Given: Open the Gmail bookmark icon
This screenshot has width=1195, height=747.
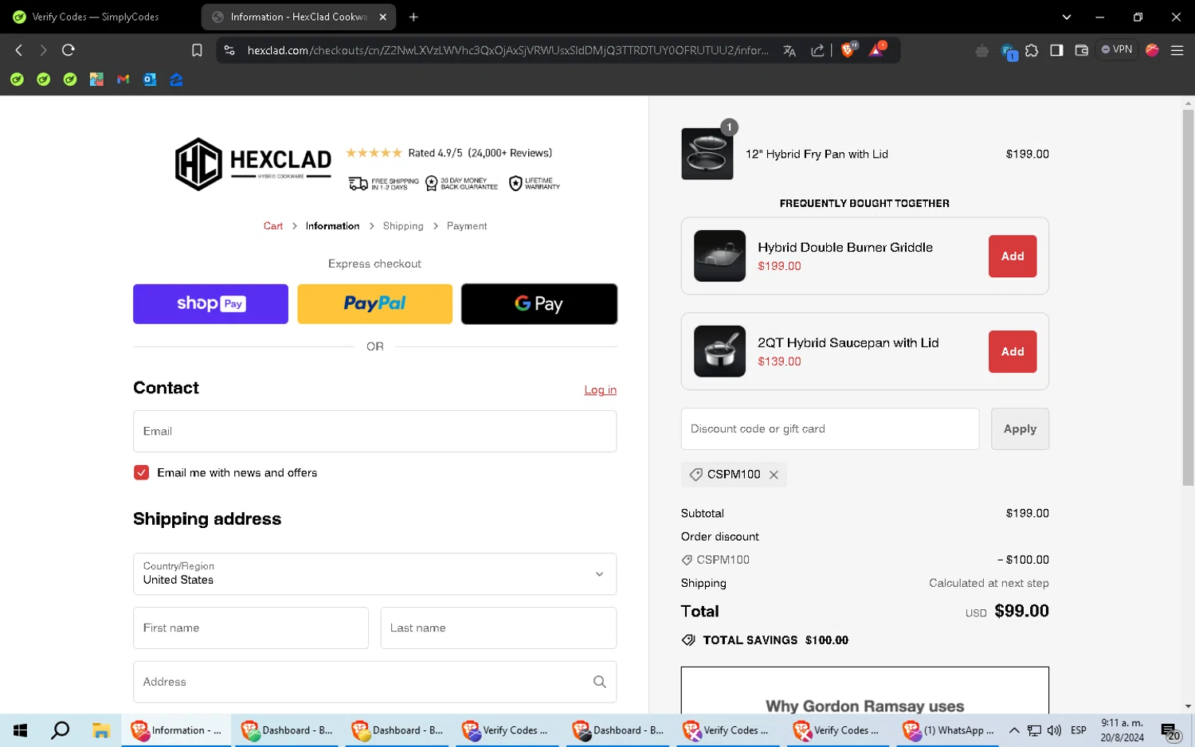Looking at the screenshot, I should 123,80.
